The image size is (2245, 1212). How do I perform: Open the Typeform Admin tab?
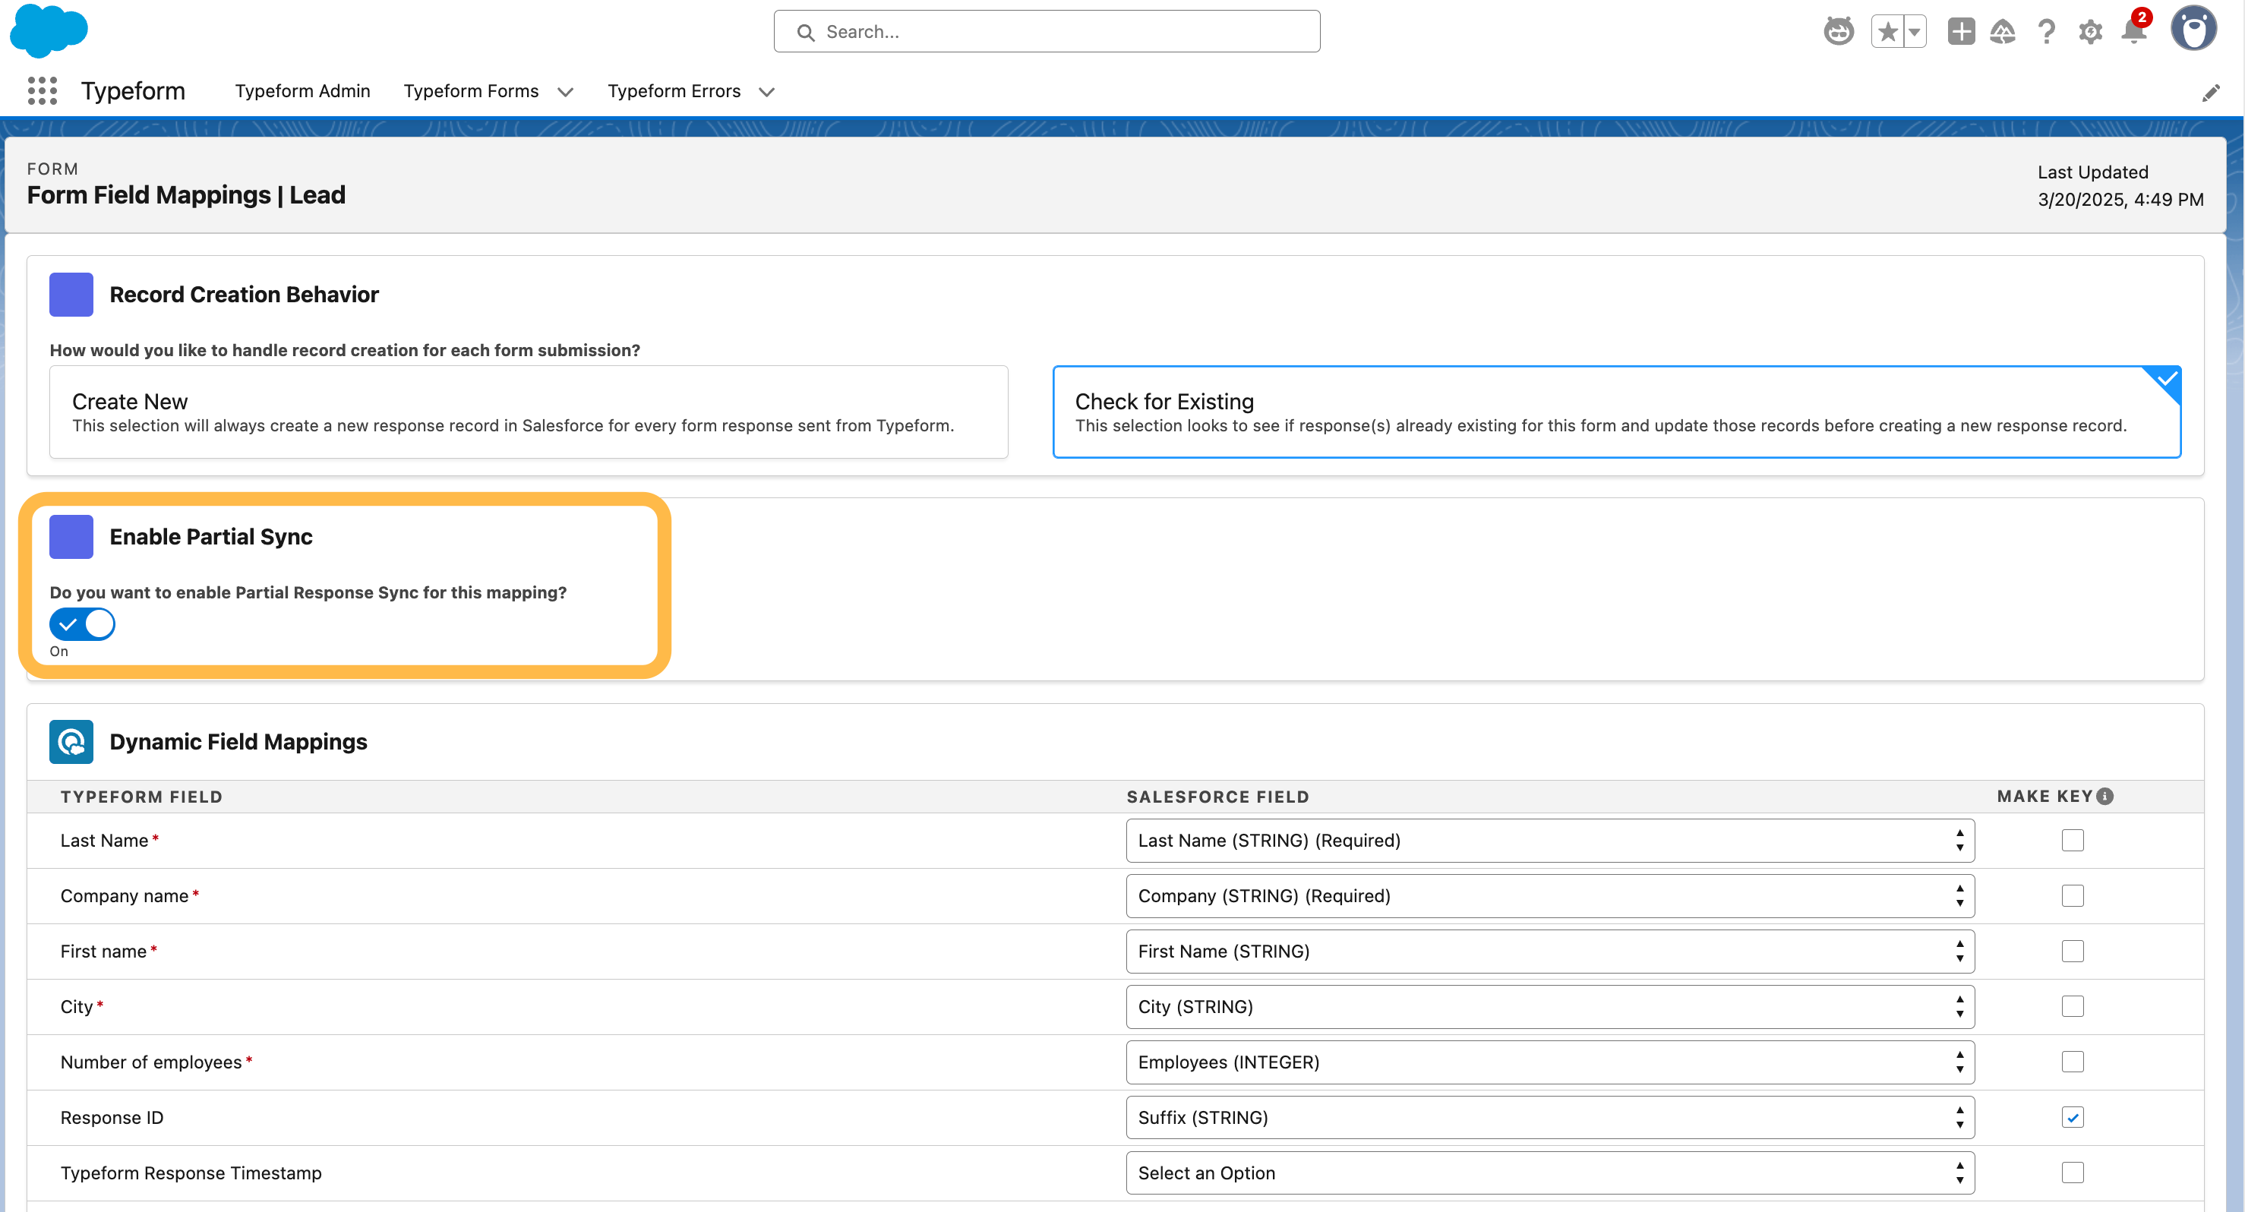(x=302, y=91)
